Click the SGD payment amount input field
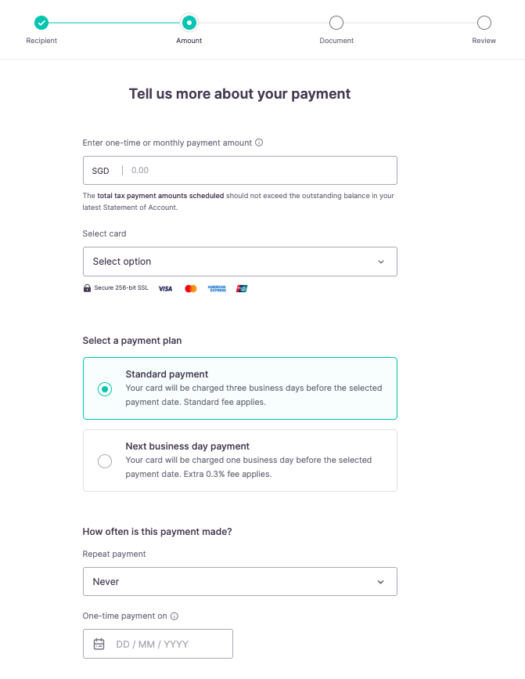The height and width of the screenshot is (679, 525). 258,171
